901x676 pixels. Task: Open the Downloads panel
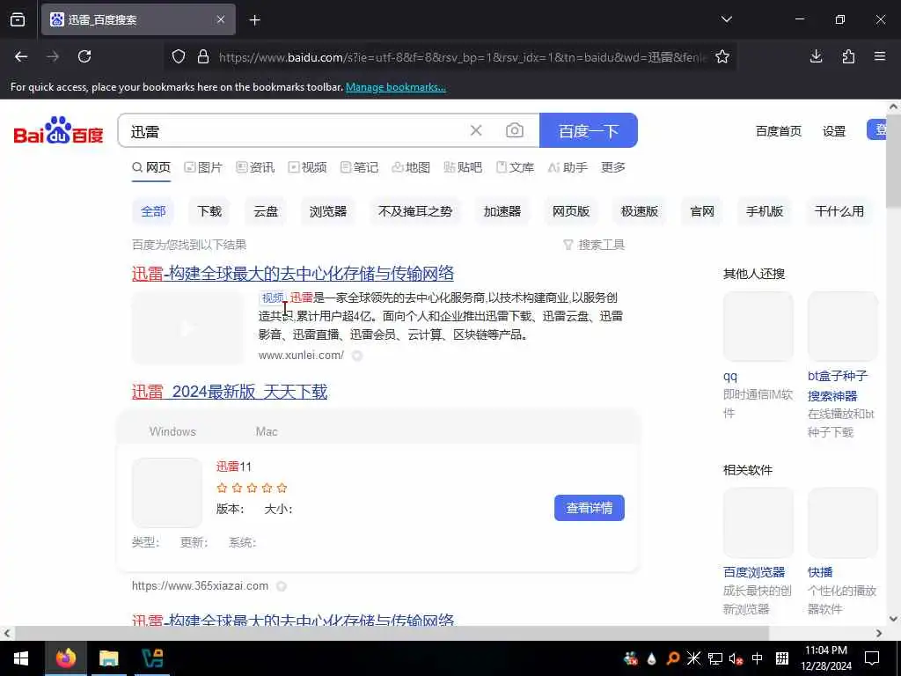pos(816,56)
